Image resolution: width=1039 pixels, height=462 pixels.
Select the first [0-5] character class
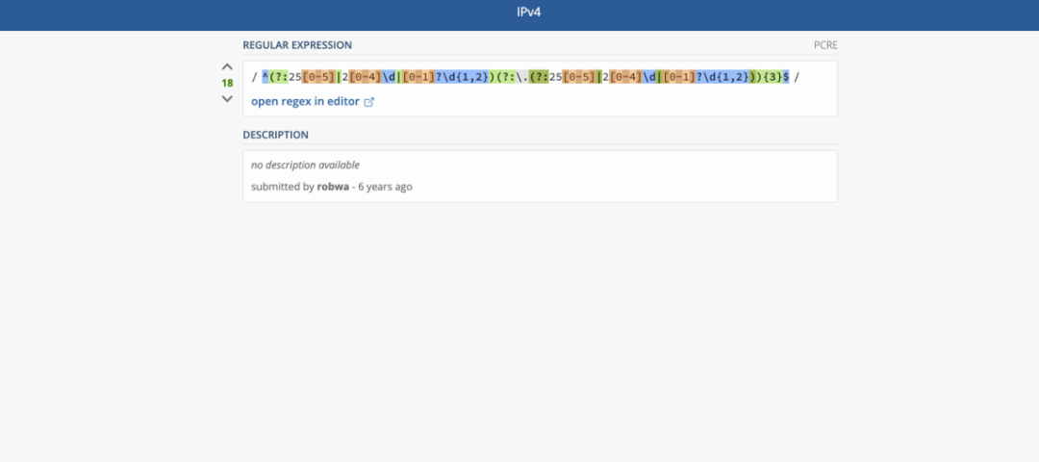[318, 77]
